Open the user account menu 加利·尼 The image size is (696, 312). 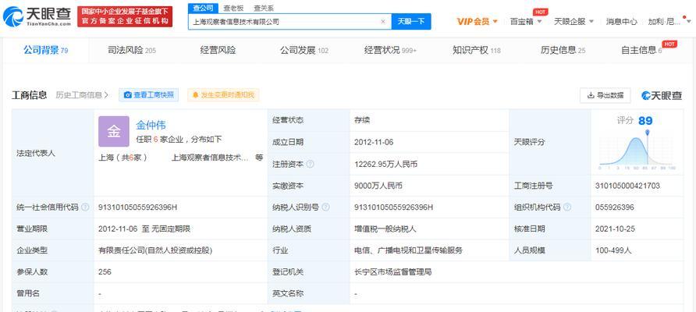[x=669, y=21]
